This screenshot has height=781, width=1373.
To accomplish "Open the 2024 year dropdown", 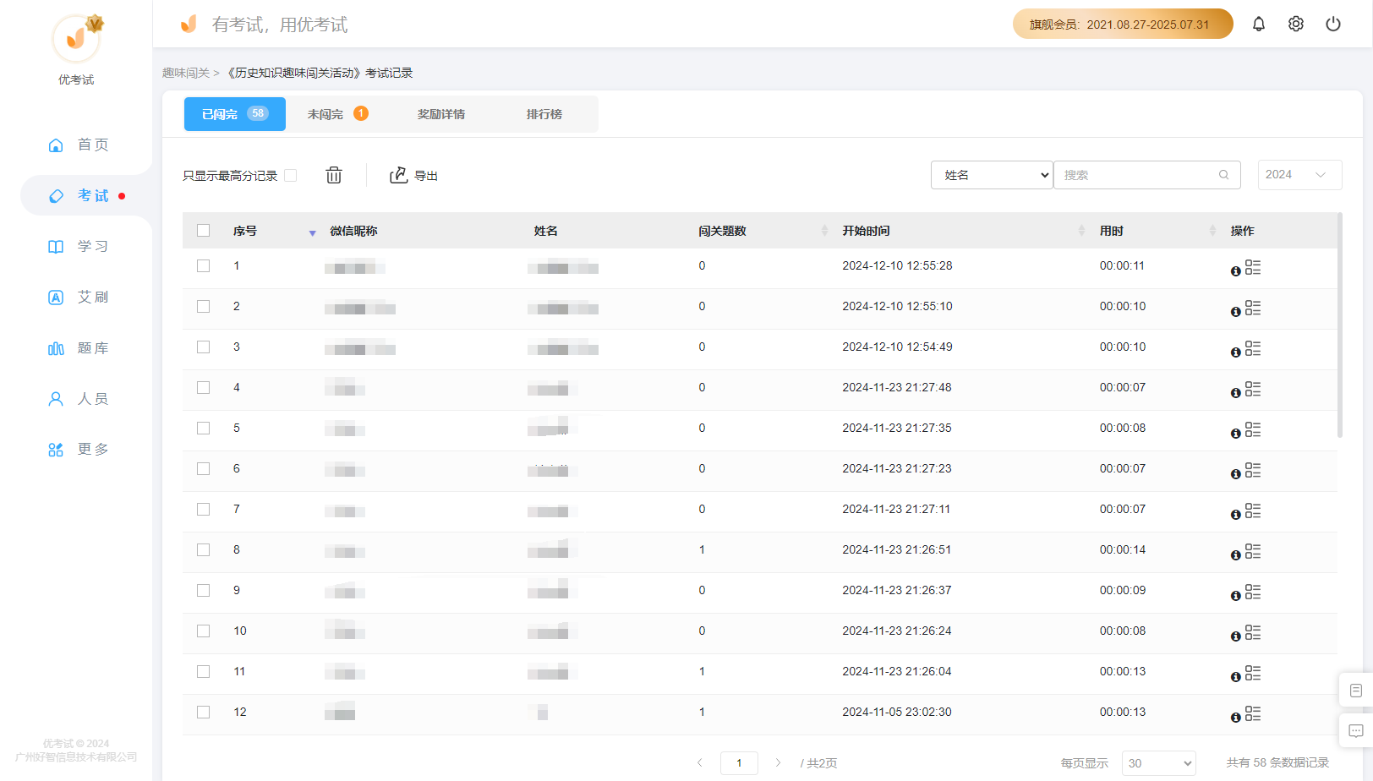I will pos(1299,175).
